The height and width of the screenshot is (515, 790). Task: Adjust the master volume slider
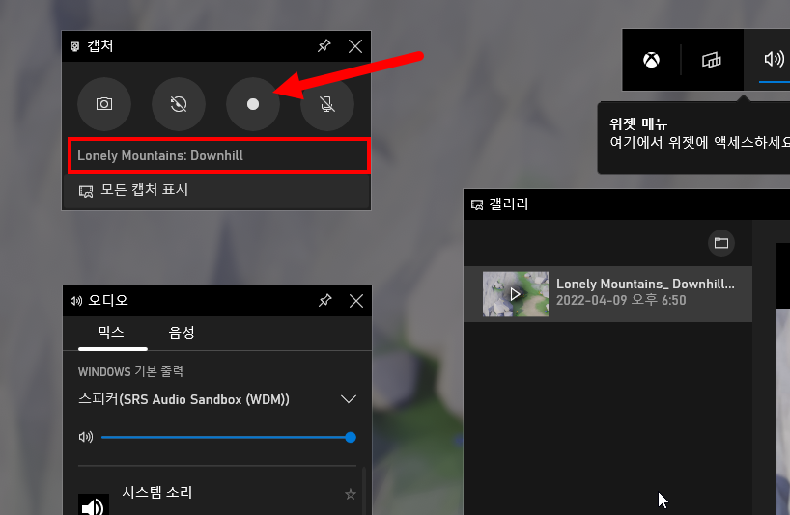(x=229, y=437)
